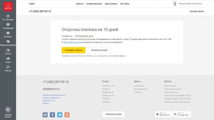Go to Новости in top menu
214x120 pixels.
80,4
